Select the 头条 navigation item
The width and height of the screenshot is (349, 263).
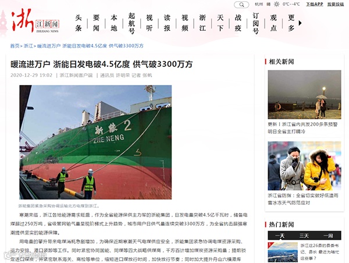tap(79, 23)
